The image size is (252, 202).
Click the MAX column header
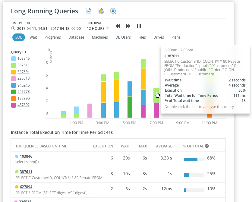pos(143,146)
